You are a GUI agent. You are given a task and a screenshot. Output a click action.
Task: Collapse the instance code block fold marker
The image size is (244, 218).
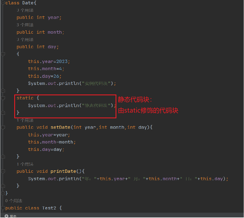3,54
